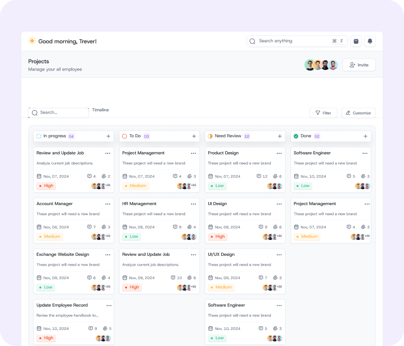Open notifications bell icon
The height and width of the screenshot is (346, 404).
370,41
